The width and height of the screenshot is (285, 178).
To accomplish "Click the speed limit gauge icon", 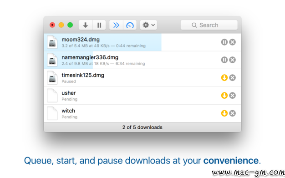I will 130,25.
